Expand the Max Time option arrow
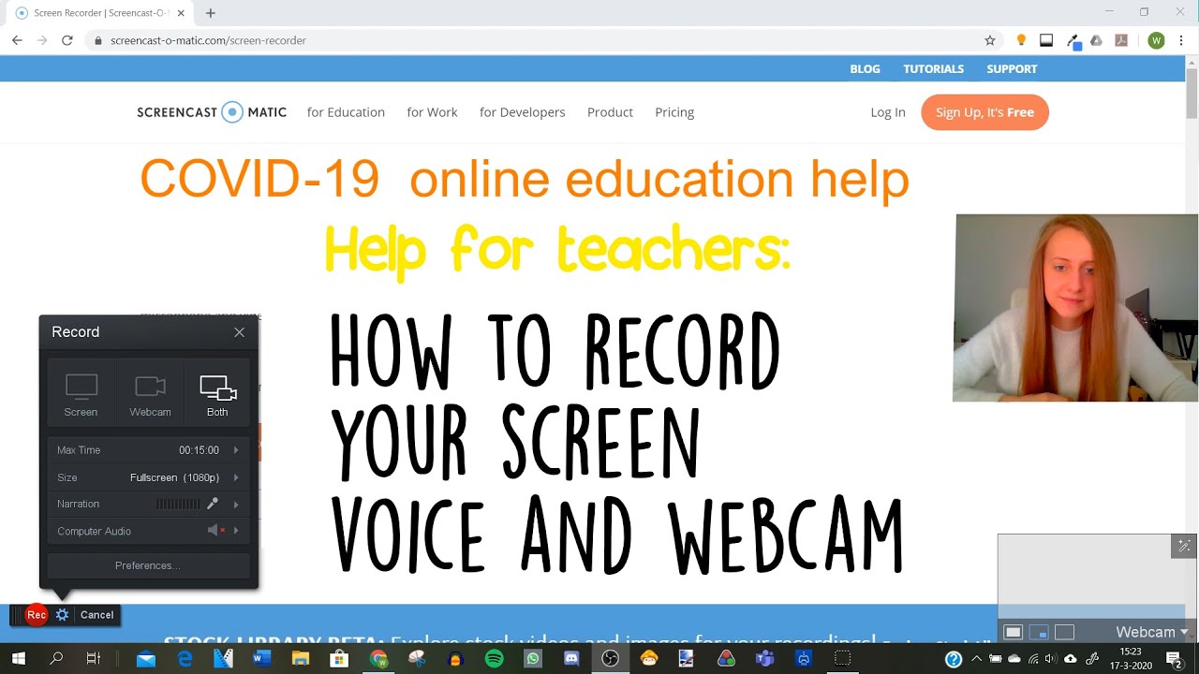Image resolution: width=1199 pixels, height=674 pixels. pyautogui.click(x=236, y=450)
